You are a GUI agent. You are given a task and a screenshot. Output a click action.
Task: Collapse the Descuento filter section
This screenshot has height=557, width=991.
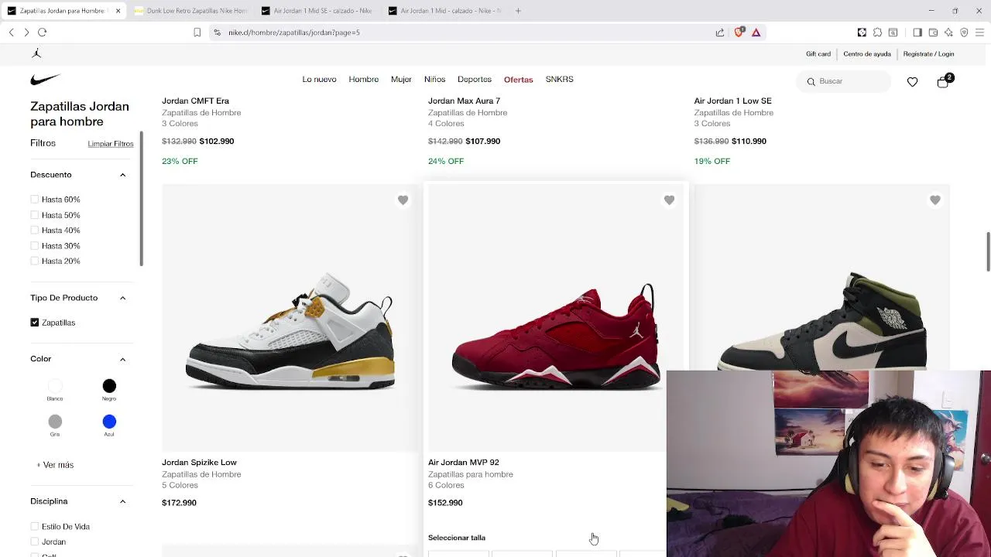click(x=122, y=175)
